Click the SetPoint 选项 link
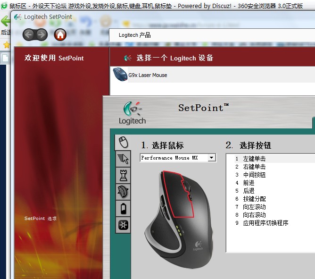The height and width of the screenshot is (279, 315). pyautogui.click(x=41, y=219)
